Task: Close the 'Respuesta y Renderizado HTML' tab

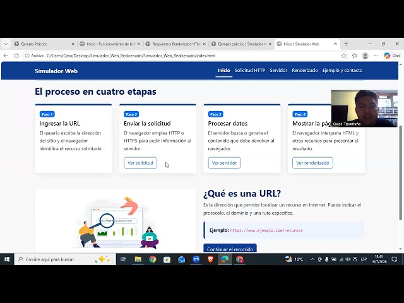Action: click(205, 44)
